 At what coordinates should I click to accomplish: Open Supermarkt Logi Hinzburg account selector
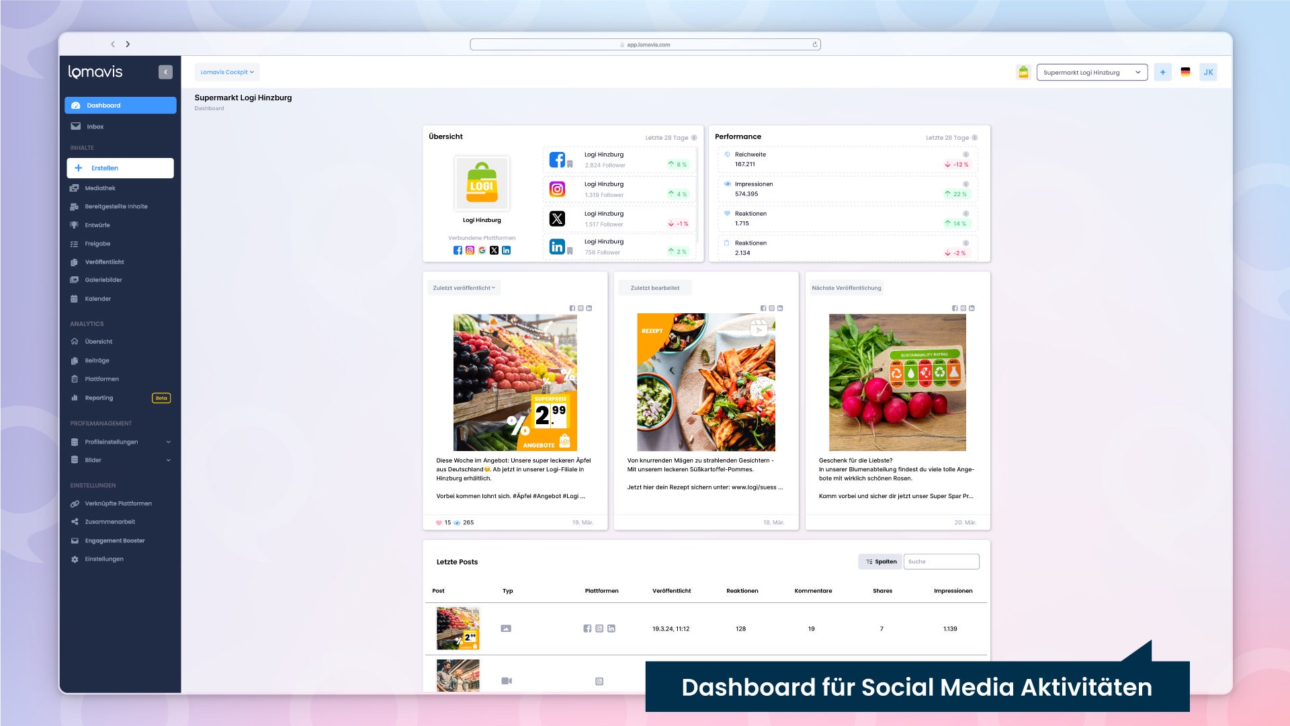click(1091, 73)
